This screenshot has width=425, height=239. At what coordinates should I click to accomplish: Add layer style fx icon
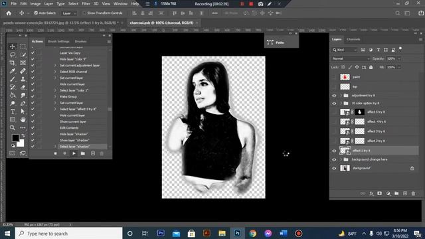(371, 193)
